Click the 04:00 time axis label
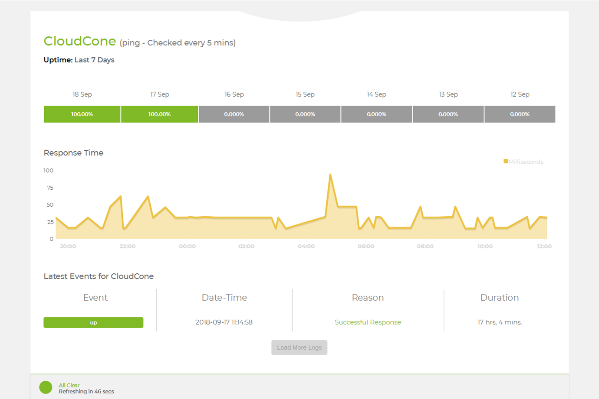The height and width of the screenshot is (399, 599). (x=306, y=247)
